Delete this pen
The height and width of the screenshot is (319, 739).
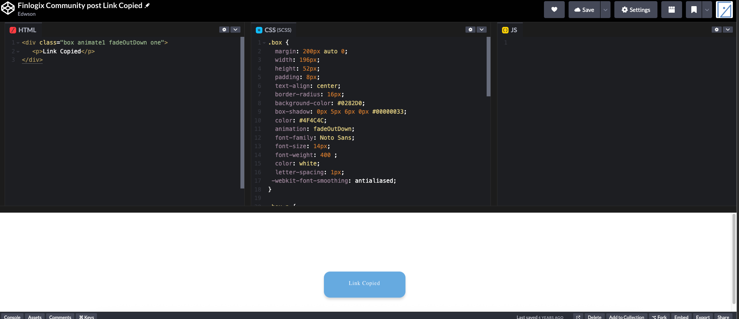click(x=594, y=317)
